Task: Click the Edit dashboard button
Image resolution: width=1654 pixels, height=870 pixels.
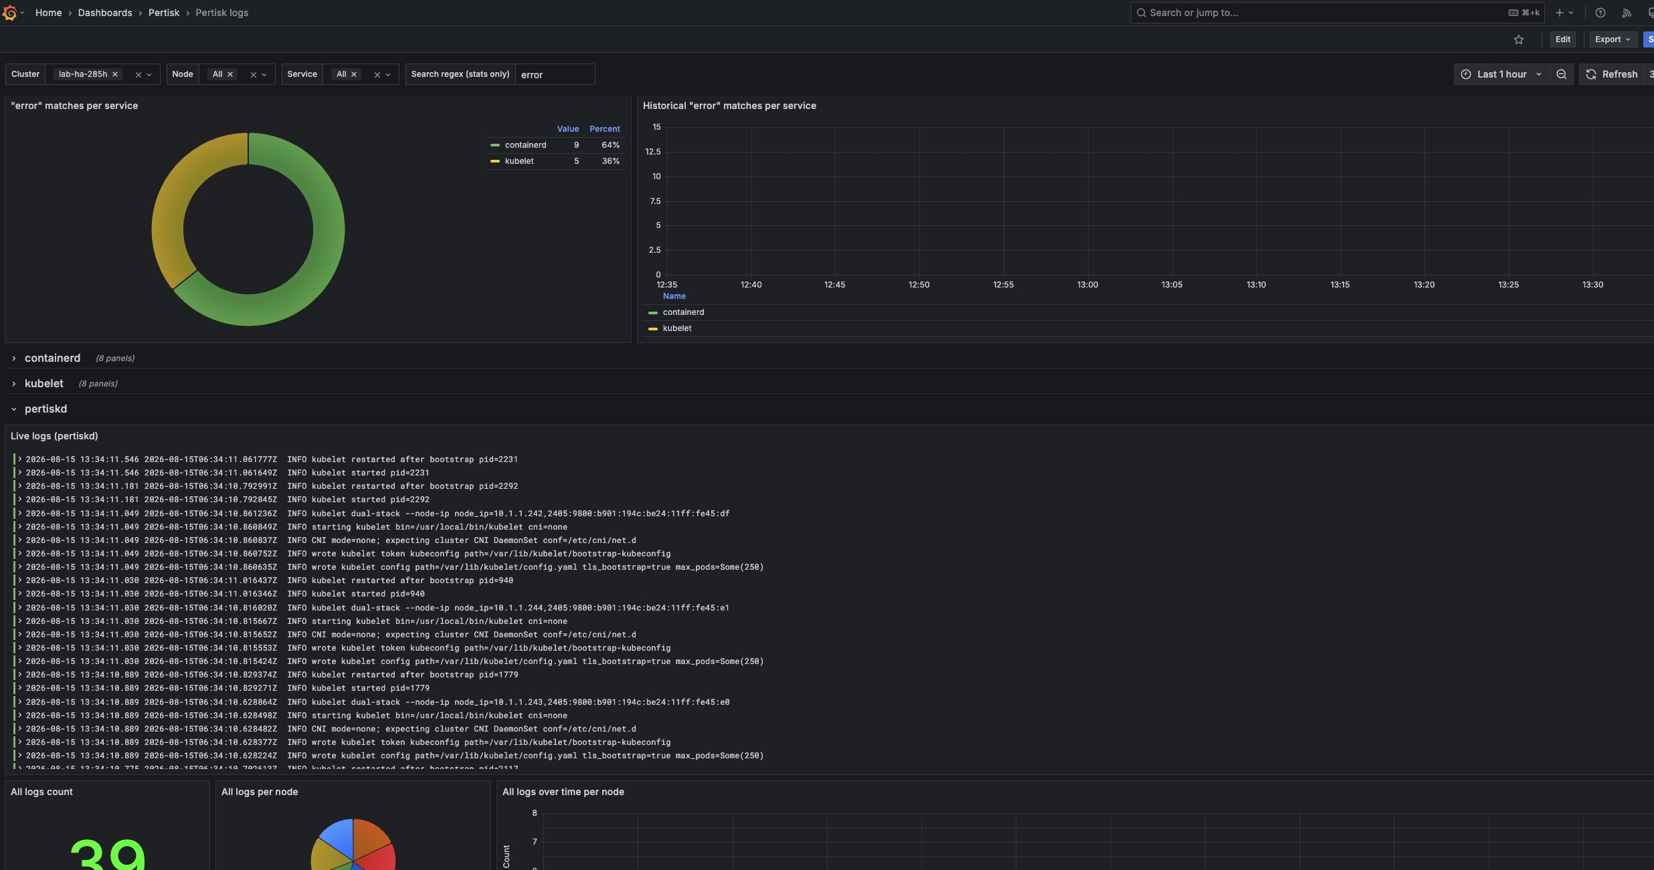Action: point(1563,39)
